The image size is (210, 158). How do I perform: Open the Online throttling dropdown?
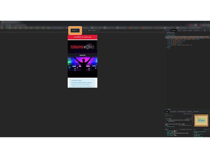click(94, 31)
